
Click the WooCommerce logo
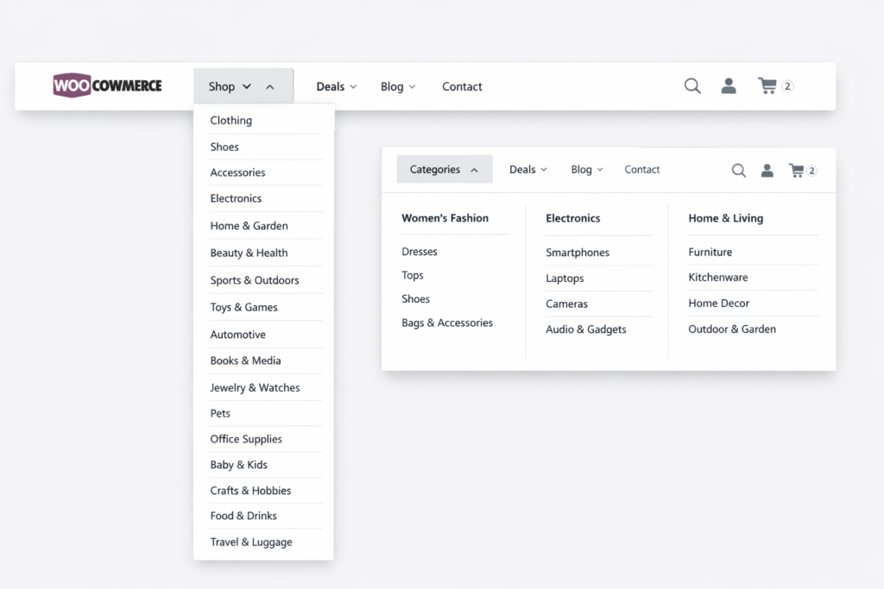click(x=107, y=85)
